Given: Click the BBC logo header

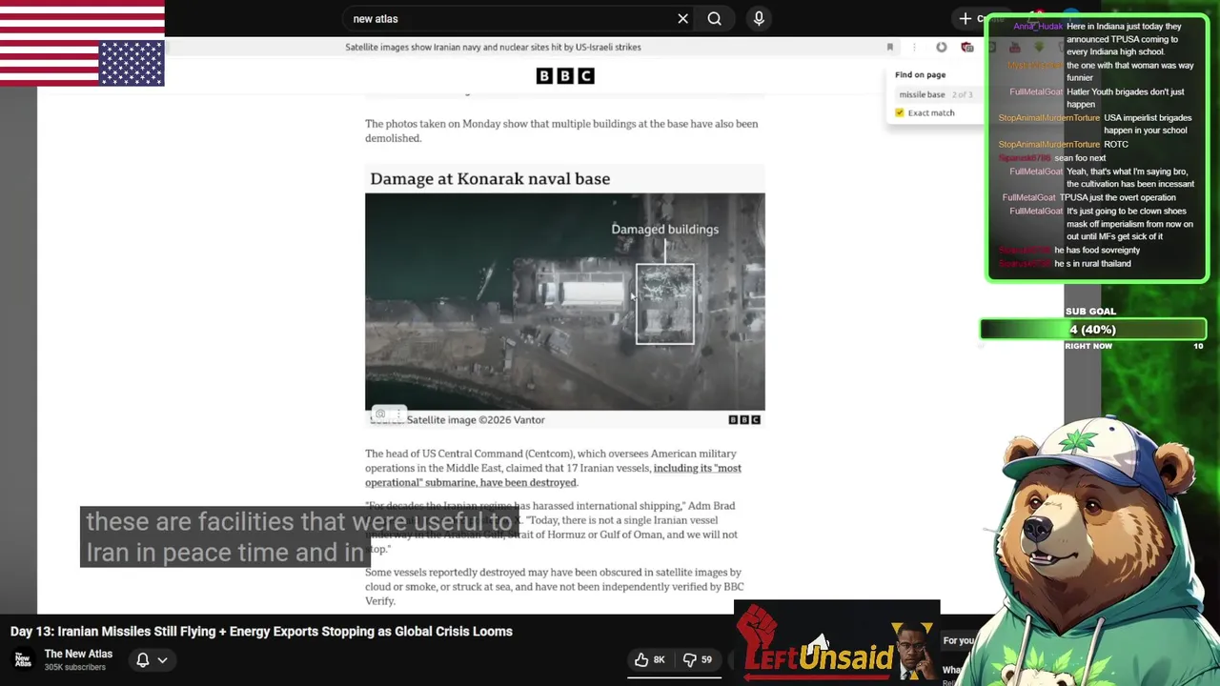Looking at the screenshot, I should point(565,75).
